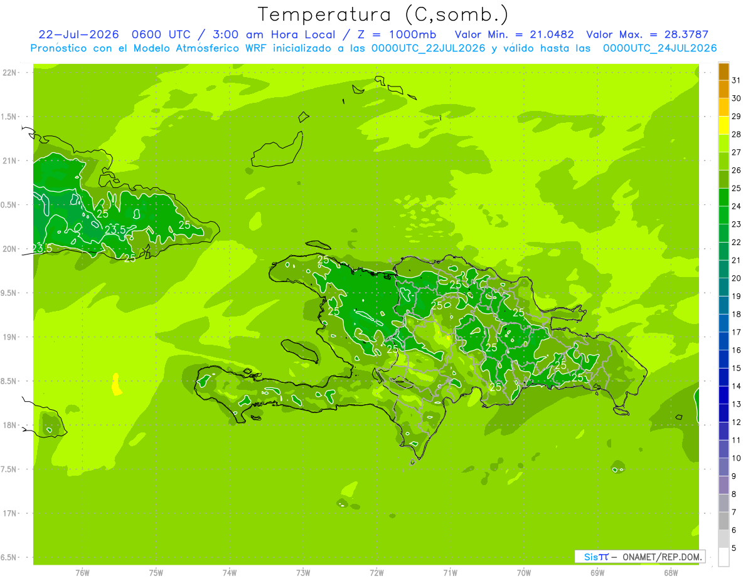The image size is (753, 581).
Task: Click the 'Valor Min. = 21.0482' text
Action: coord(514,34)
